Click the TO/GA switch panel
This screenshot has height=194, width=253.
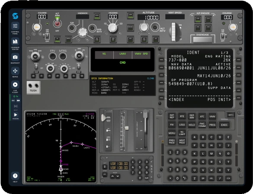34,87
